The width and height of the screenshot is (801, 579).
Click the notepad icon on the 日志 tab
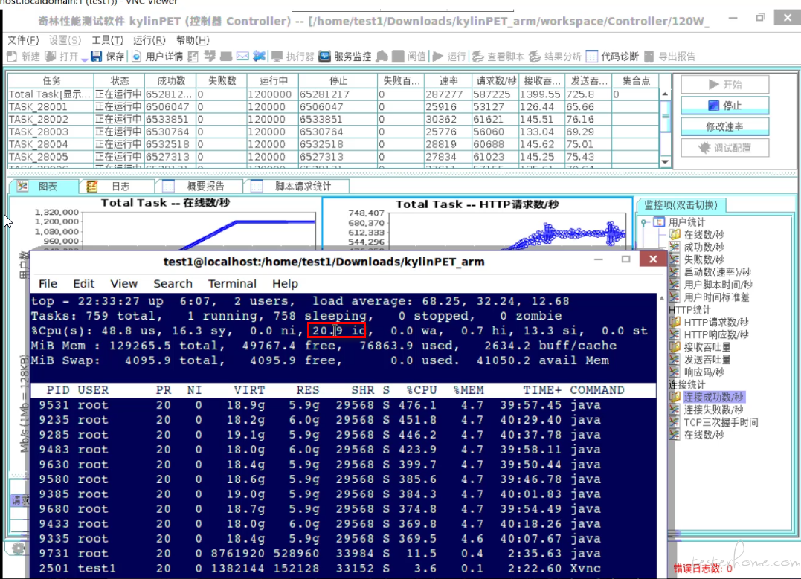coord(92,187)
